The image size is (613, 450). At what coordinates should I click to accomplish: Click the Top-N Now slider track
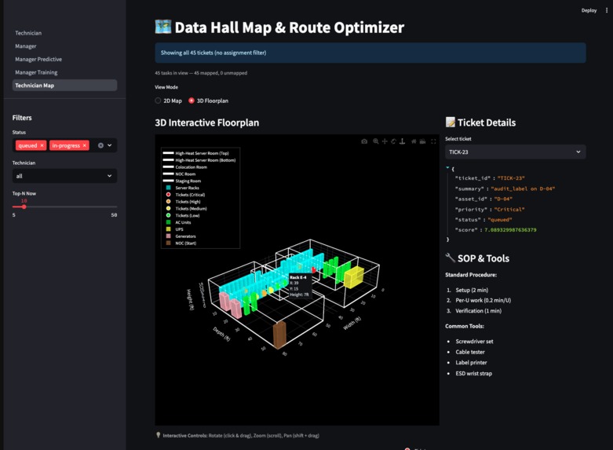(64, 207)
